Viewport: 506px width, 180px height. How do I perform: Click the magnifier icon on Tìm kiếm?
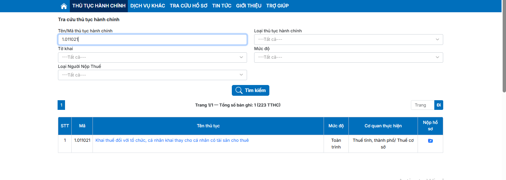coord(239,91)
